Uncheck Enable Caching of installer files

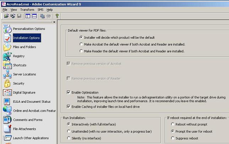69,106
